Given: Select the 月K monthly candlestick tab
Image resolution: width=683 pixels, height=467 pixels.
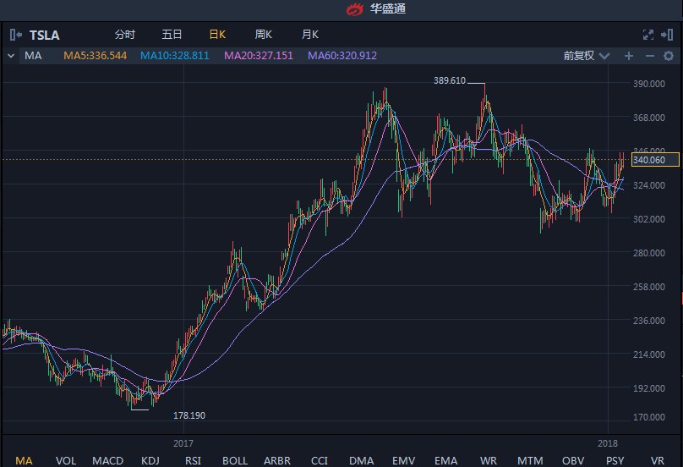Looking at the screenshot, I should (310, 35).
